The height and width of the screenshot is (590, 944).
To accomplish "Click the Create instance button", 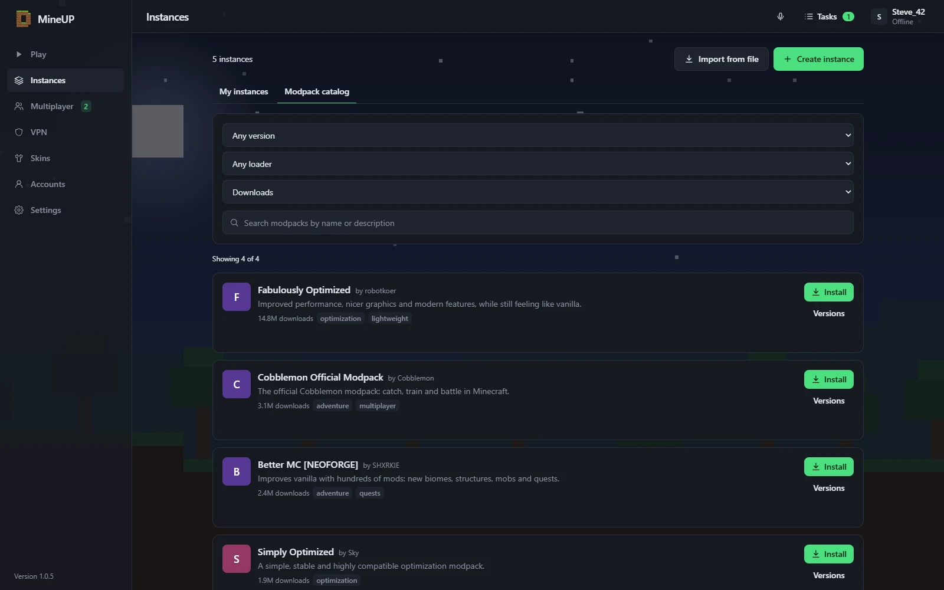I will tap(818, 59).
